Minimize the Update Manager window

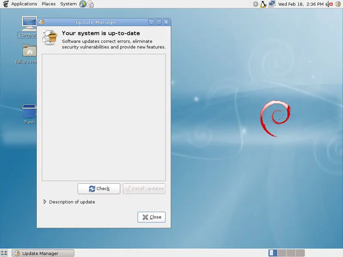point(151,22)
